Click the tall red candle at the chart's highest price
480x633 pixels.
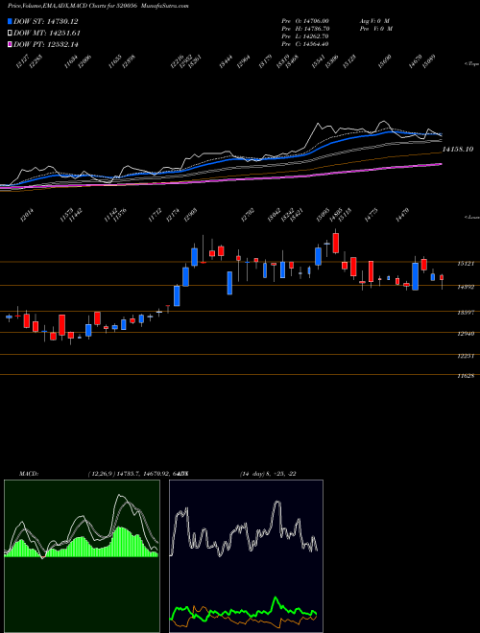335,243
